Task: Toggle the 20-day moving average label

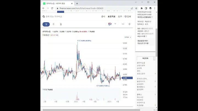Action: 52,35
